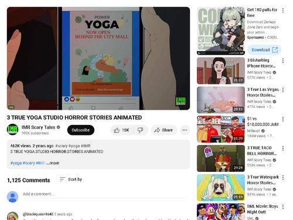Open 3 True Waterpark Horror Stories thumbnail
The image size is (293, 220).
(x=221, y=188)
